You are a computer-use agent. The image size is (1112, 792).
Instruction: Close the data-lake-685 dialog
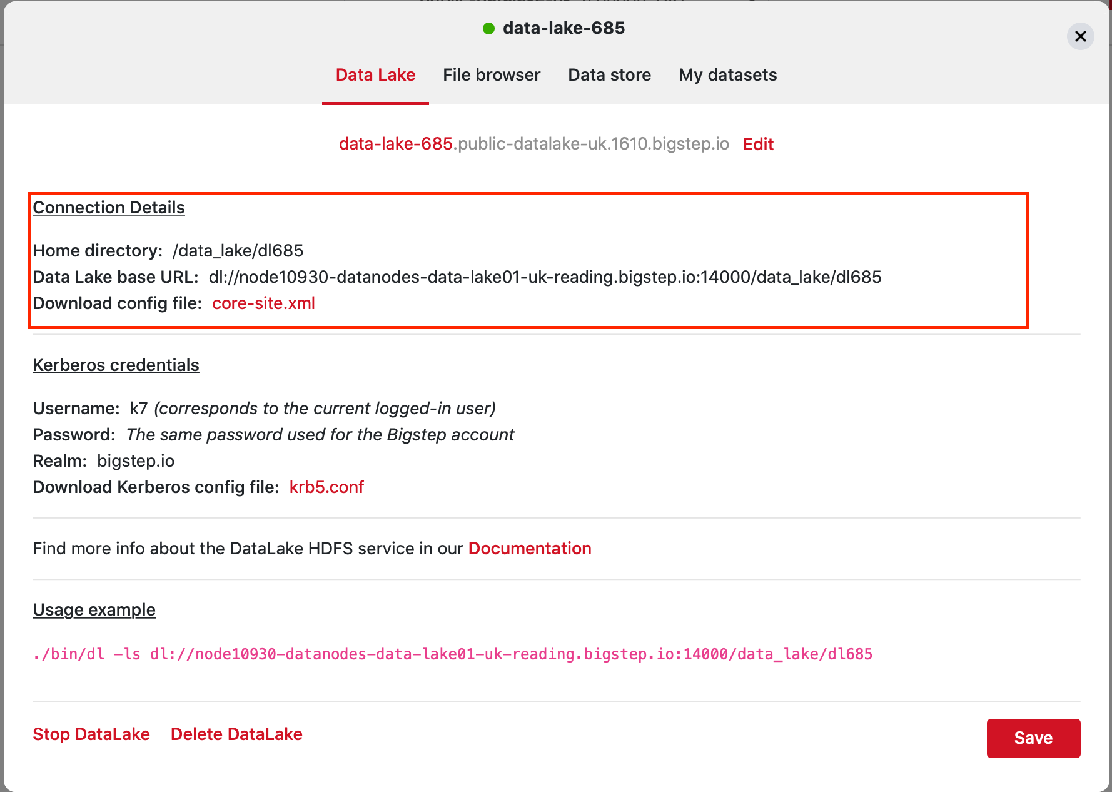pos(1080,36)
